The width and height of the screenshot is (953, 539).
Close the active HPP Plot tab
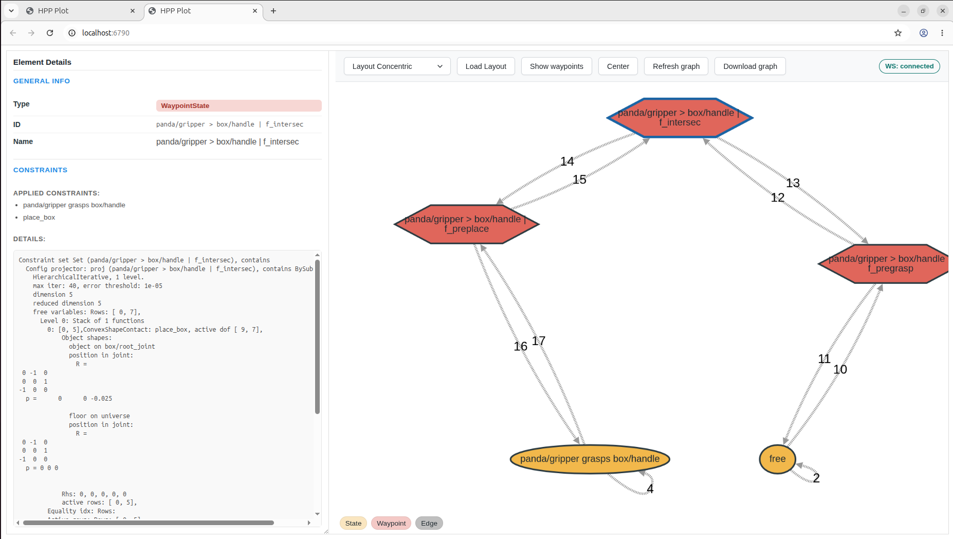[x=255, y=11]
